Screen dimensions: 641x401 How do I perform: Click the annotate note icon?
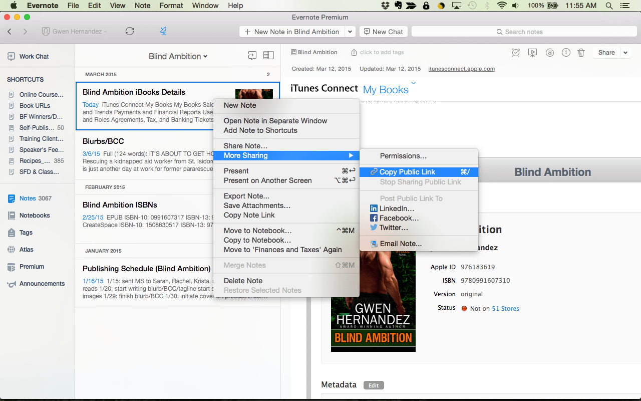(549, 53)
